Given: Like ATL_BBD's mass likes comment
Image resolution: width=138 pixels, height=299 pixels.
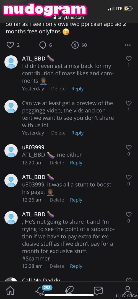Looking at the screenshot, I should point(129,59).
